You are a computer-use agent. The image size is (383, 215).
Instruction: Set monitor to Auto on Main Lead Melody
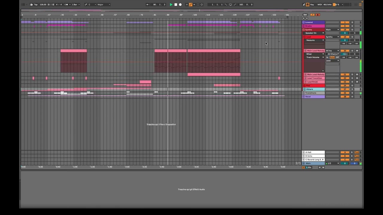[332, 57]
